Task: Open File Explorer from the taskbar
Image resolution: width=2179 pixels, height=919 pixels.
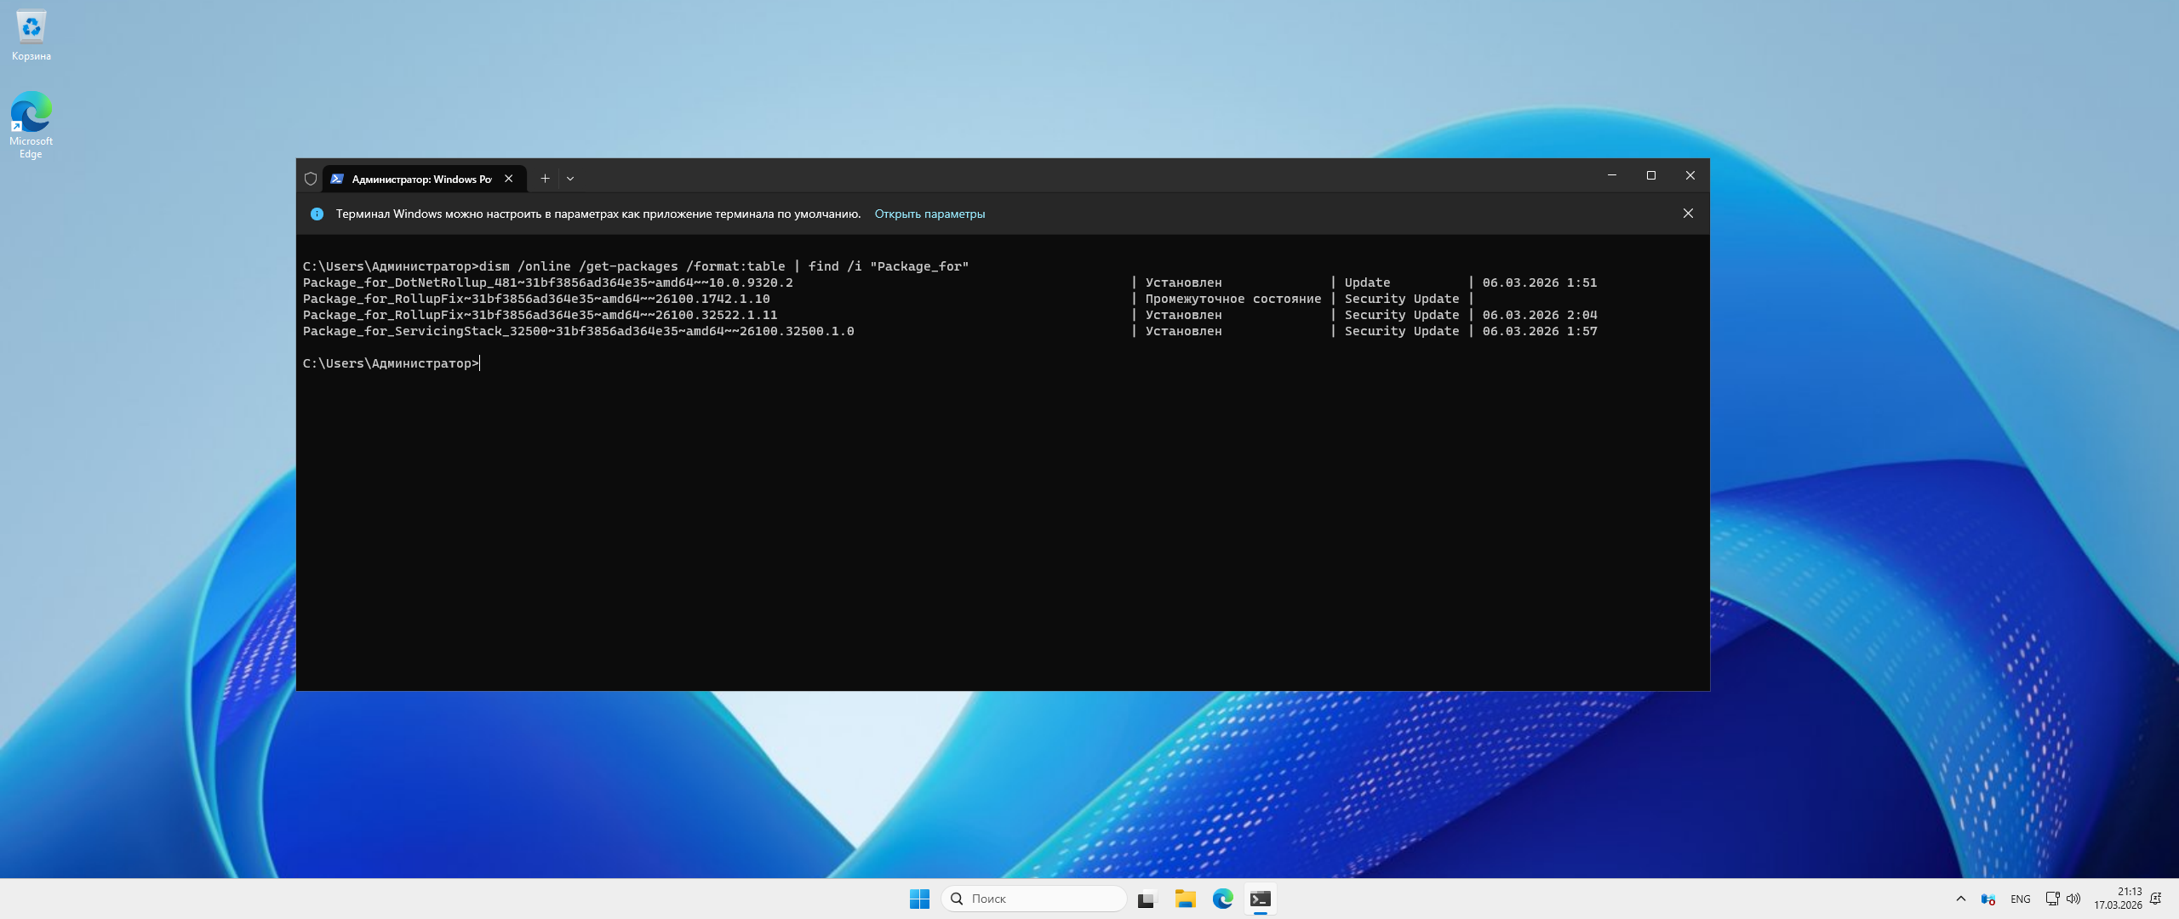Action: [x=1185, y=899]
